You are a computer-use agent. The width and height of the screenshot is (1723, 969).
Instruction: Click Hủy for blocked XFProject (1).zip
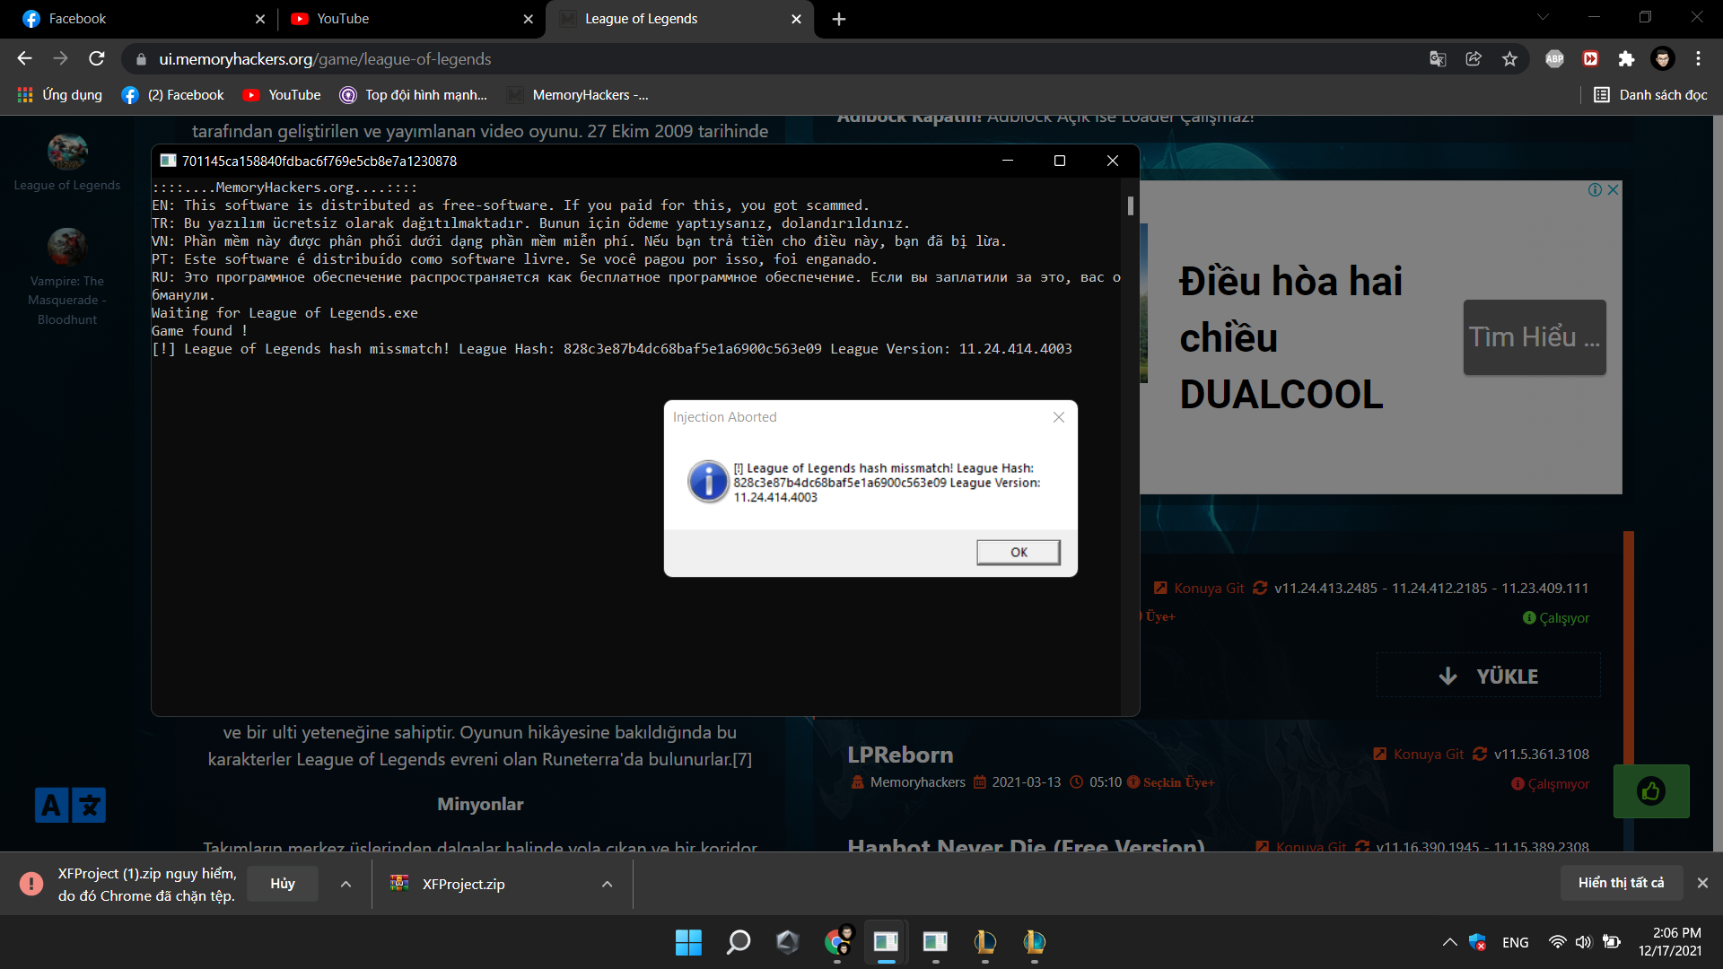(x=283, y=884)
